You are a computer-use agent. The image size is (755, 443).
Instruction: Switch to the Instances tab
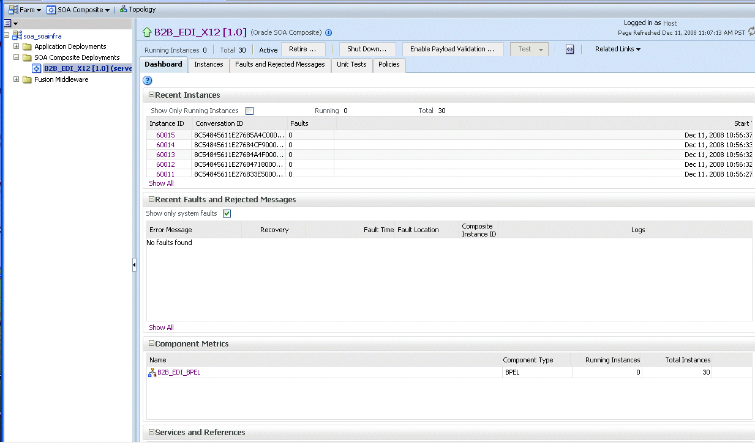[x=209, y=65]
